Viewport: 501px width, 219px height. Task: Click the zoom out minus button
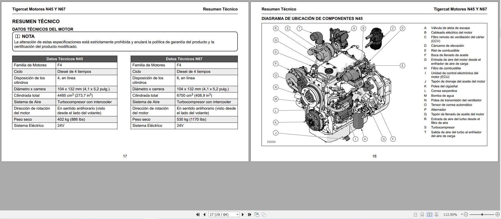coord(466,214)
